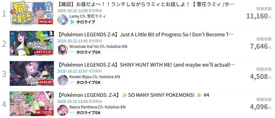The height and width of the screenshot is (118, 275).
Task: Click the live 1:53:29 duration badge
Action: coord(44,112)
